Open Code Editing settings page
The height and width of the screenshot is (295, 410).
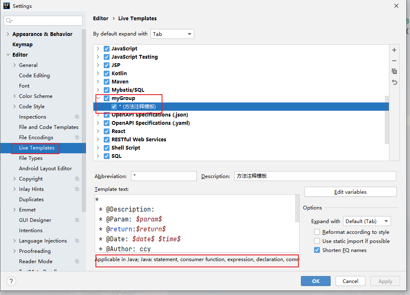click(34, 76)
